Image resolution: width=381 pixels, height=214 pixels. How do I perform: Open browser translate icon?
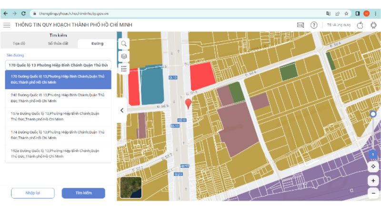[328, 14]
